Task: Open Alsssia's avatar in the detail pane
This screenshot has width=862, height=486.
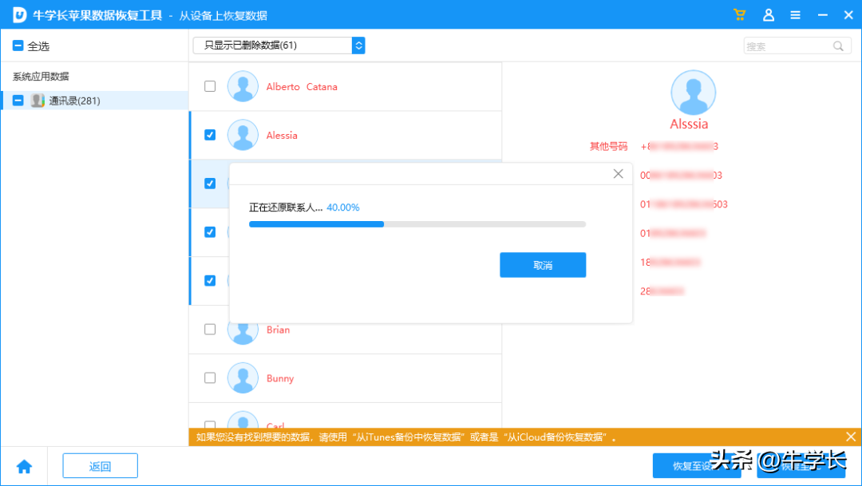Action: pyautogui.click(x=693, y=91)
